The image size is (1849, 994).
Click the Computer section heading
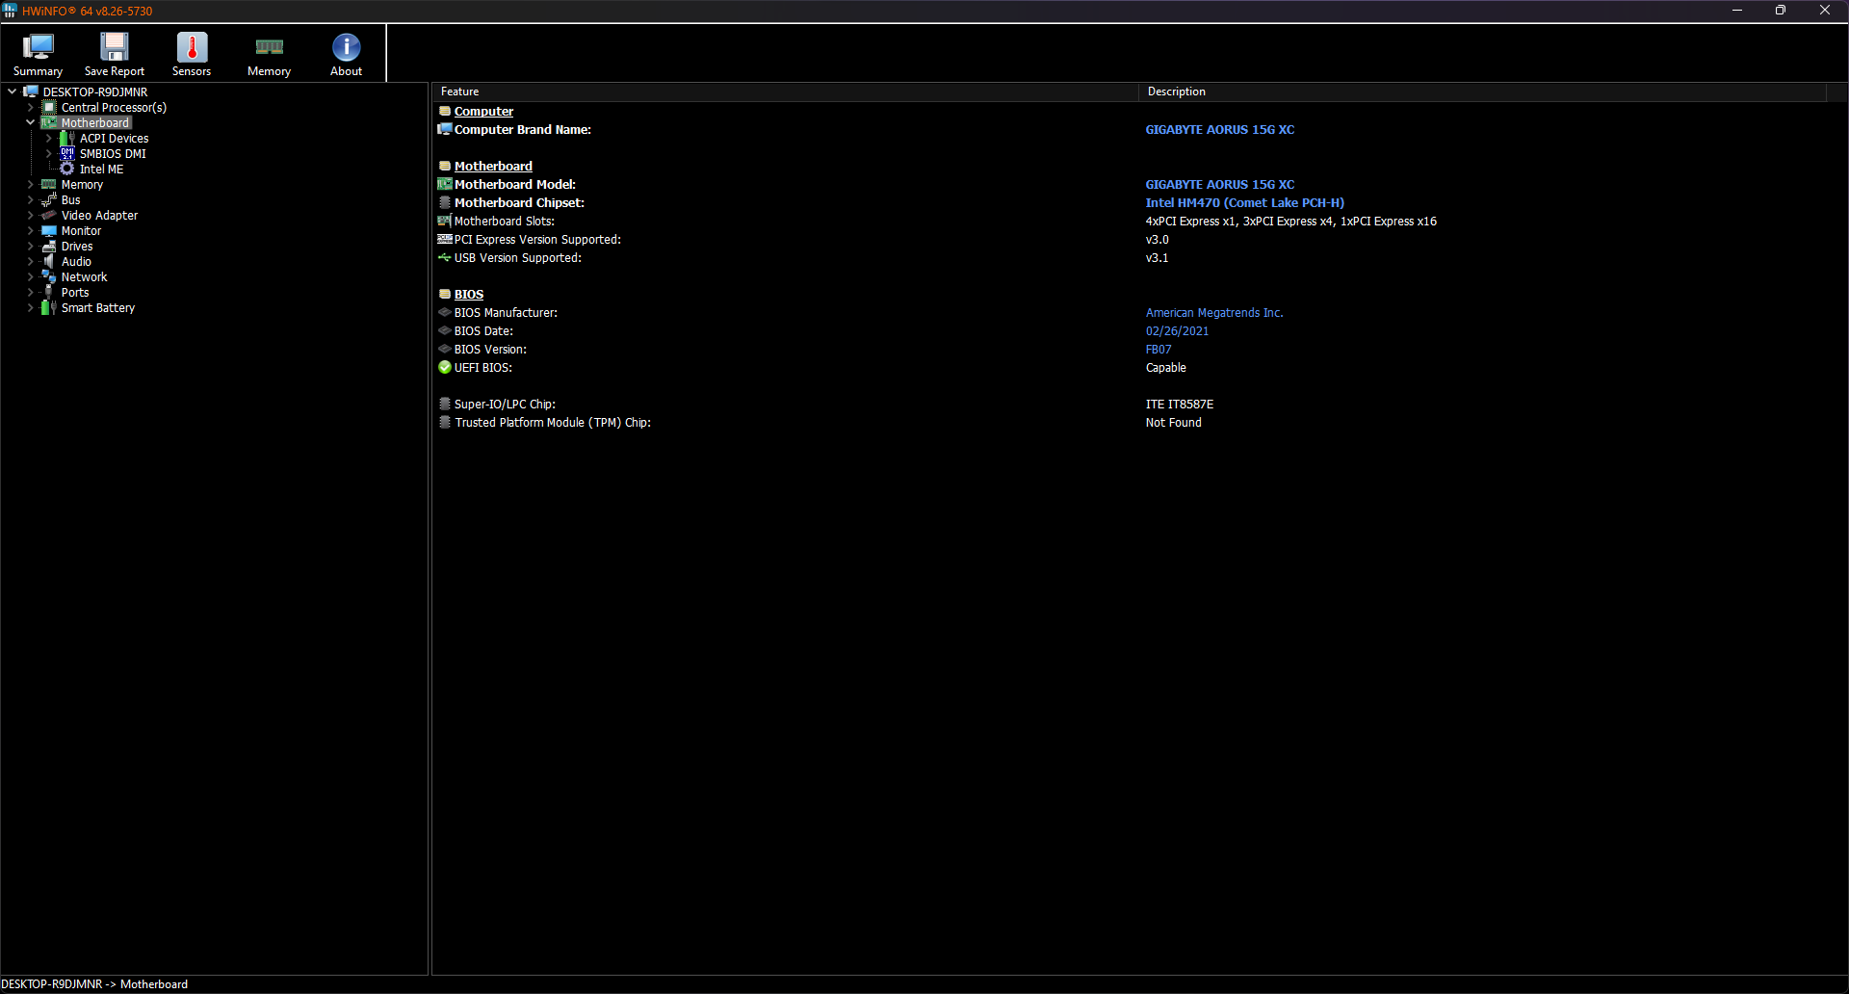pyautogui.click(x=483, y=112)
